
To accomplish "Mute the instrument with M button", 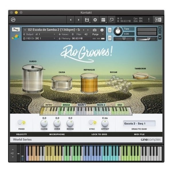I will click(110, 38).
